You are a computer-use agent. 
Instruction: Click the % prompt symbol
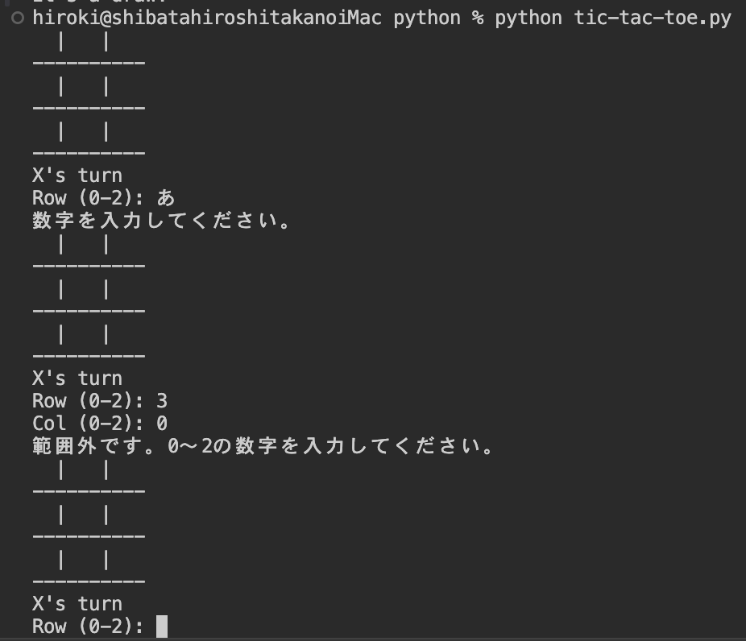(478, 19)
